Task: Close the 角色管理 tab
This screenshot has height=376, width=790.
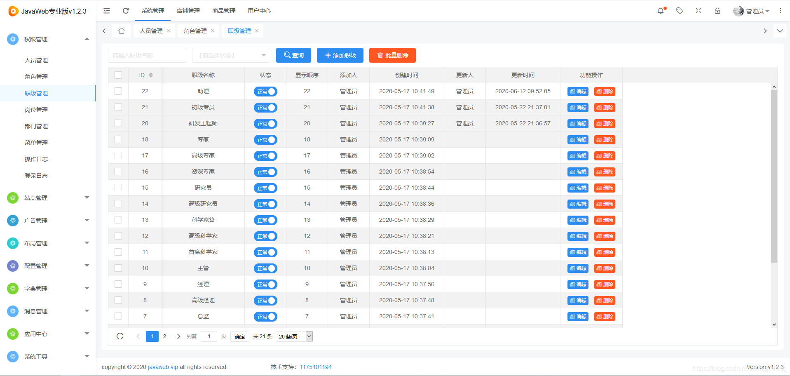Action: [213, 31]
